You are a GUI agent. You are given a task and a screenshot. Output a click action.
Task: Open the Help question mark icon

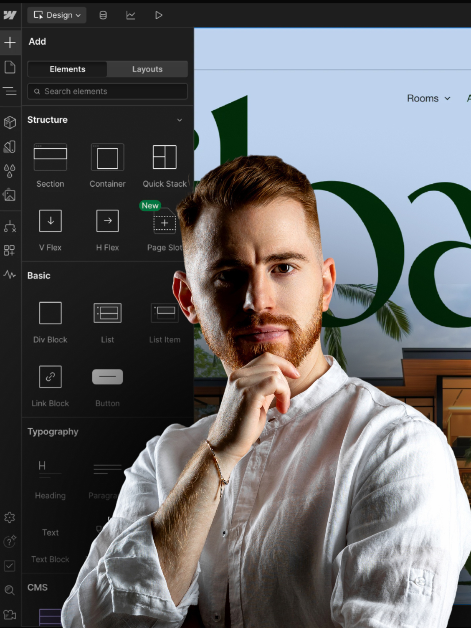pos(10,542)
